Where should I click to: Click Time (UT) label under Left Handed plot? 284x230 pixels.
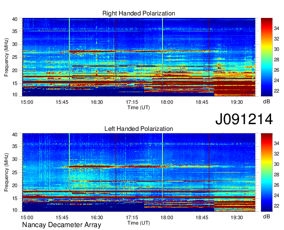(139, 223)
